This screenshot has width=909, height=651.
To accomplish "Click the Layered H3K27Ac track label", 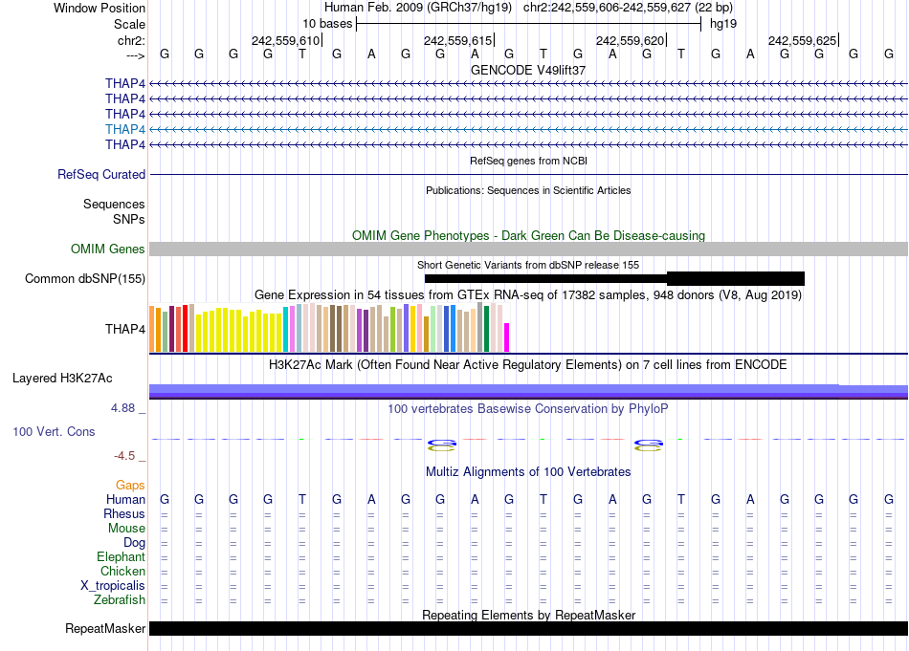I will pos(62,379).
